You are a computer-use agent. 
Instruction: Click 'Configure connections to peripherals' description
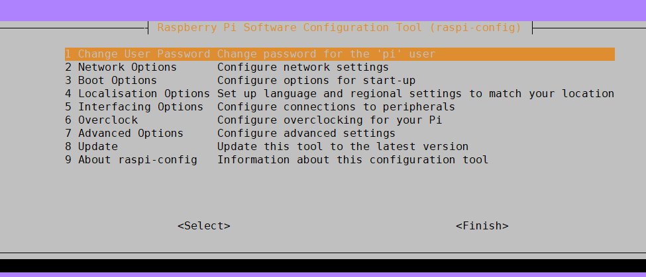[336, 106]
